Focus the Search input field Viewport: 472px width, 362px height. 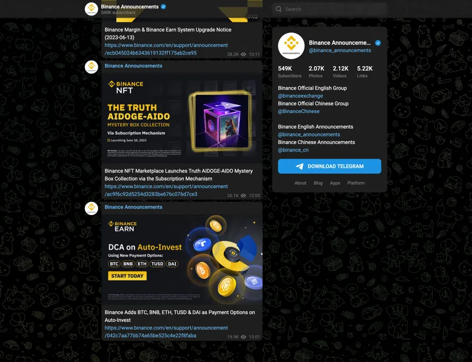click(x=329, y=9)
